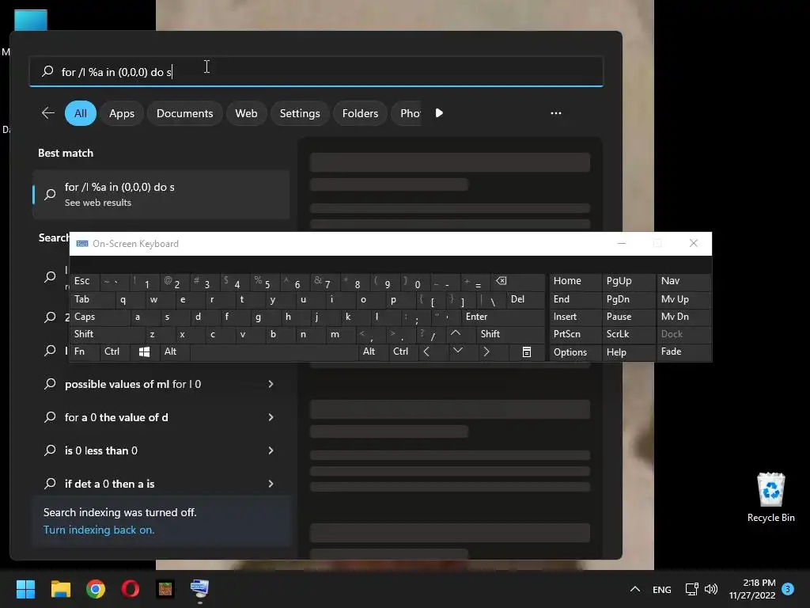Screen dimensions: 810x608
Task: Toggle the right Ctrl key on On-Screen Keyboard
Action: coord(403,352)
